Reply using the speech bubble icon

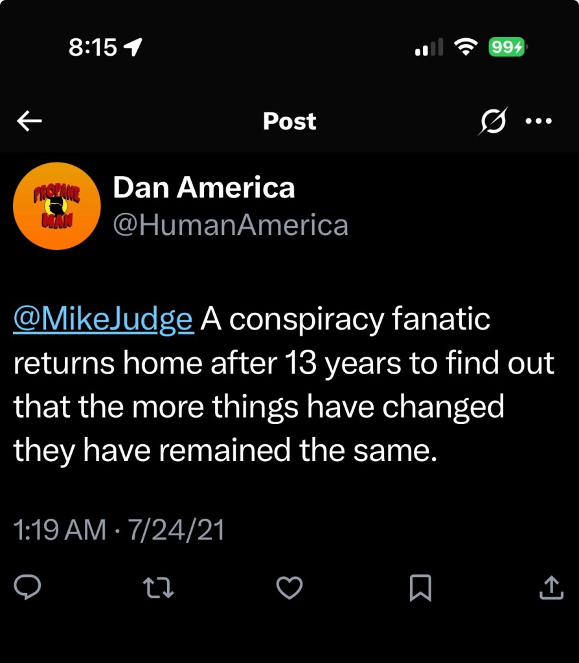pyautogui.click(x=27, y=587)
